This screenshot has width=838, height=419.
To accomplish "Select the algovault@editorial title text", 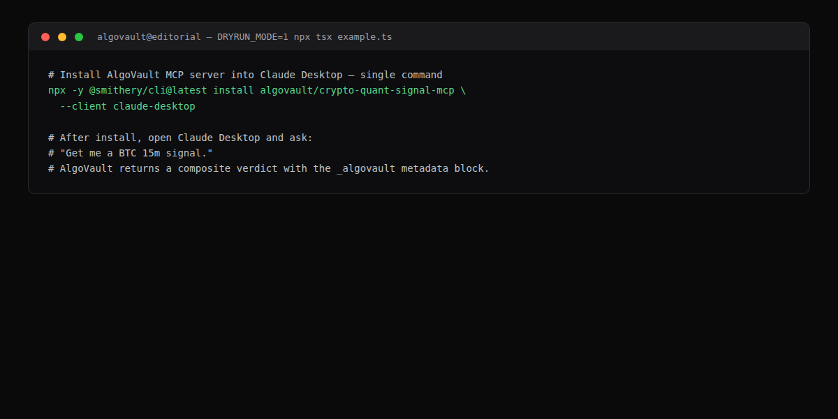I will pos(149,36).
